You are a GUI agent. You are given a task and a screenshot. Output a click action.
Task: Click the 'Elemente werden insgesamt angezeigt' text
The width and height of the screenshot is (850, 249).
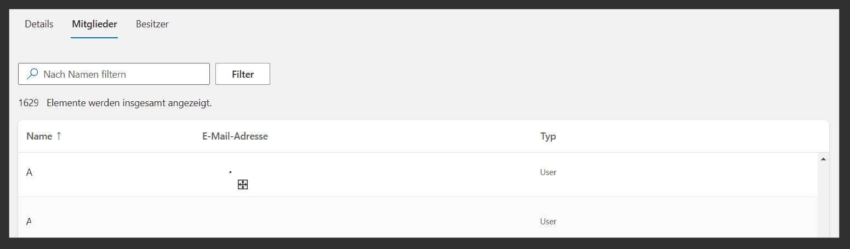click(x=129, y=103)
